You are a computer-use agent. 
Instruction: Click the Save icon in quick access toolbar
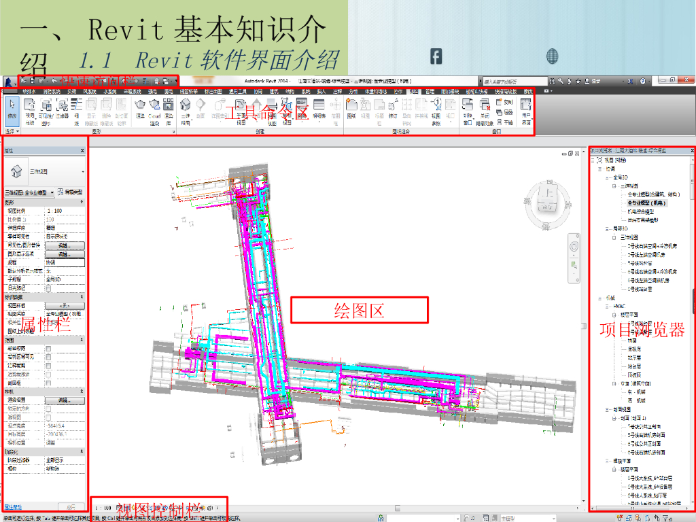click(x=33, y=82)
